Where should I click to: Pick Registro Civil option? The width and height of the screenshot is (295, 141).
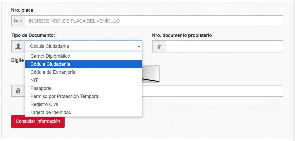[x=44, y=104]
